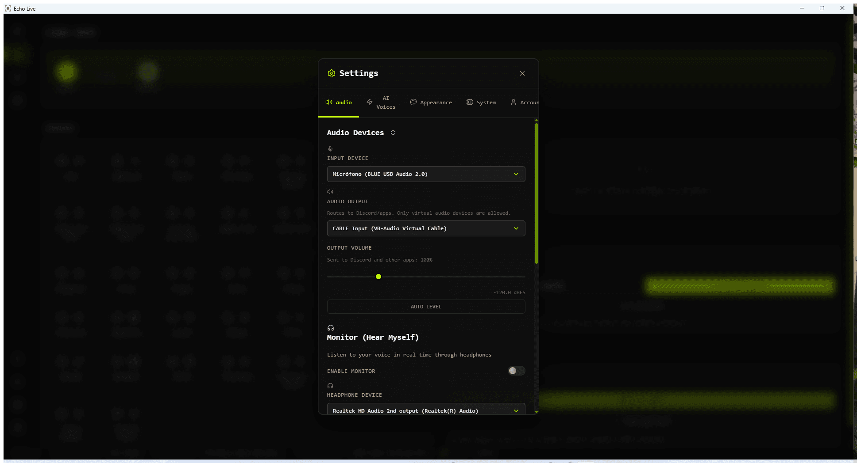
Task: Click the chip icon of System tab
Action: point(470,102)
